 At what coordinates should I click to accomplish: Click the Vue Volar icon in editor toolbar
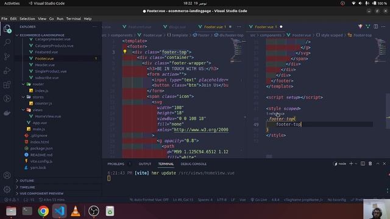pyautogui.click(x=367, y=27)
